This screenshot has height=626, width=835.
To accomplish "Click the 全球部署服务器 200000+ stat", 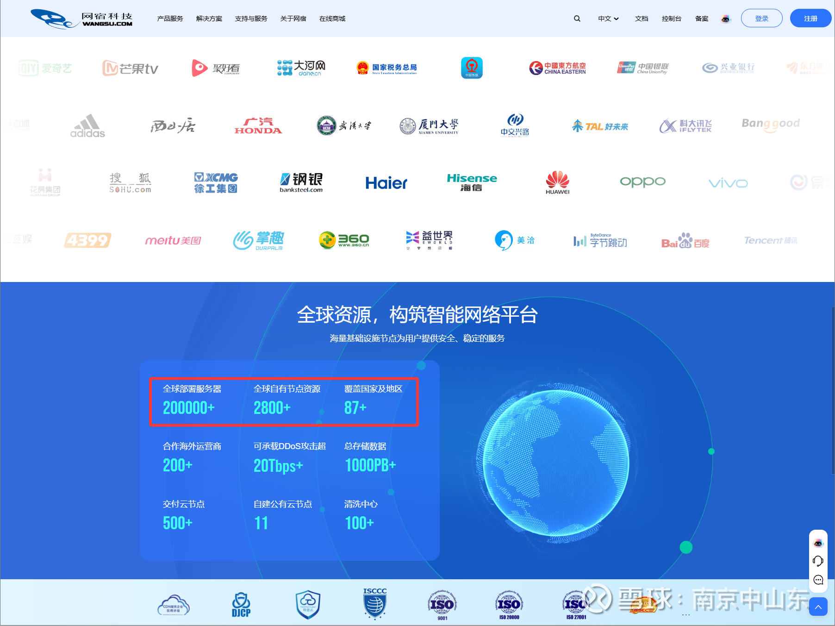I will [x=192, y=401].
